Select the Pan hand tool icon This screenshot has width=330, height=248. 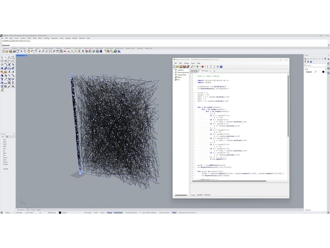pos(36,51)
